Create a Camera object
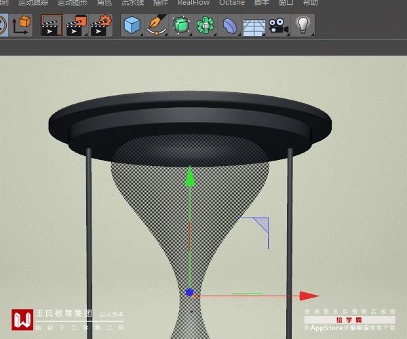 point(279,25)
